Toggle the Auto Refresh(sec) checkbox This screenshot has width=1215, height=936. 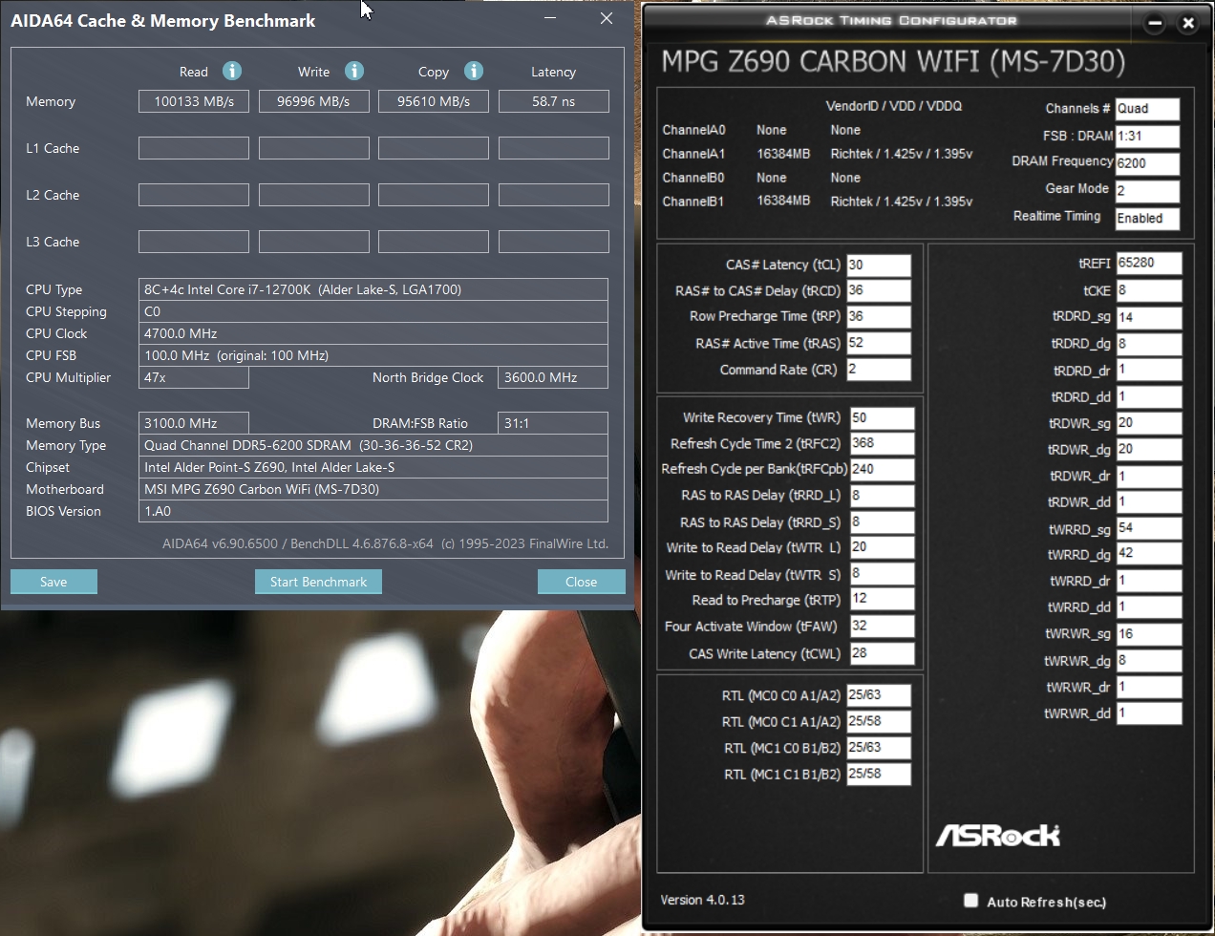coord(971,900)
